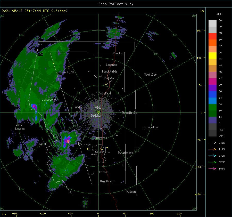232x217 pixels.
Task: Click the Limestone label
Action: click(49, 100)
